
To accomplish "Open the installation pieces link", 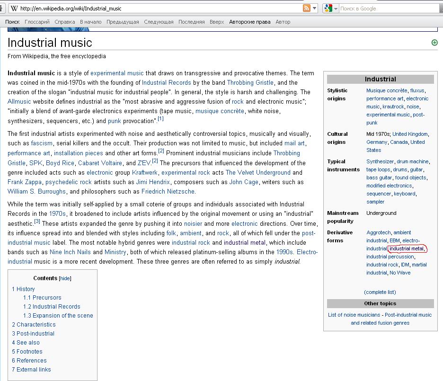I will pos(79,153).
